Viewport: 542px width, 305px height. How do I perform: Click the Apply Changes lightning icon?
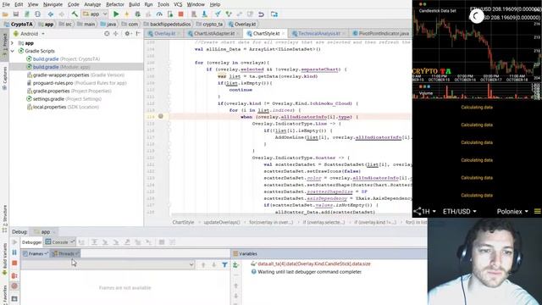point(126,14)
